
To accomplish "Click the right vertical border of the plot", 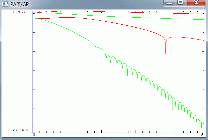I will point(203,73).
